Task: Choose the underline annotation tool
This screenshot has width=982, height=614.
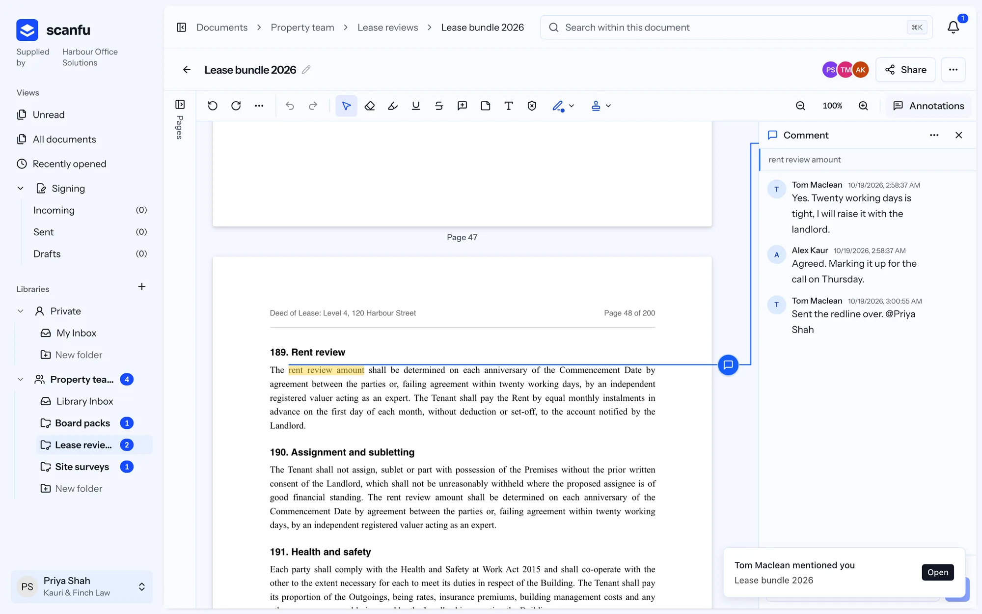Action: (x=416, y=106)
